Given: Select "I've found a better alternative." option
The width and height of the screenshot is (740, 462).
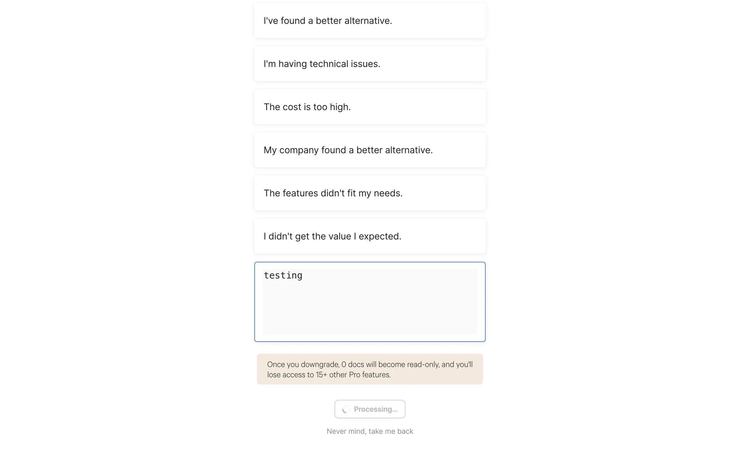Looking at the screenshot, I should (370, 21).
